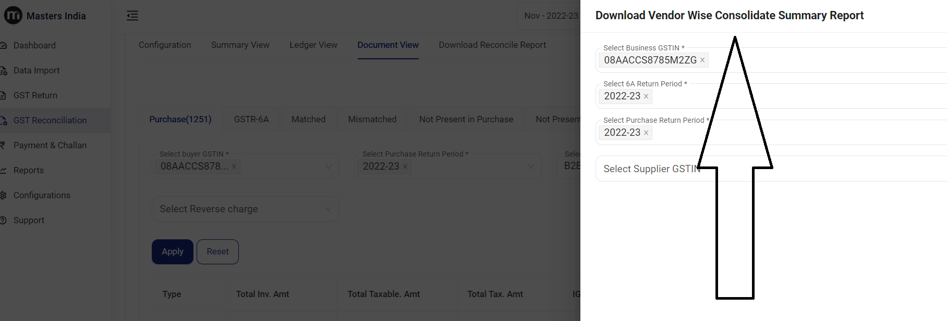Select the Not Present in Purchase tab
The image size is (947, 321).
tap(466, 120)
